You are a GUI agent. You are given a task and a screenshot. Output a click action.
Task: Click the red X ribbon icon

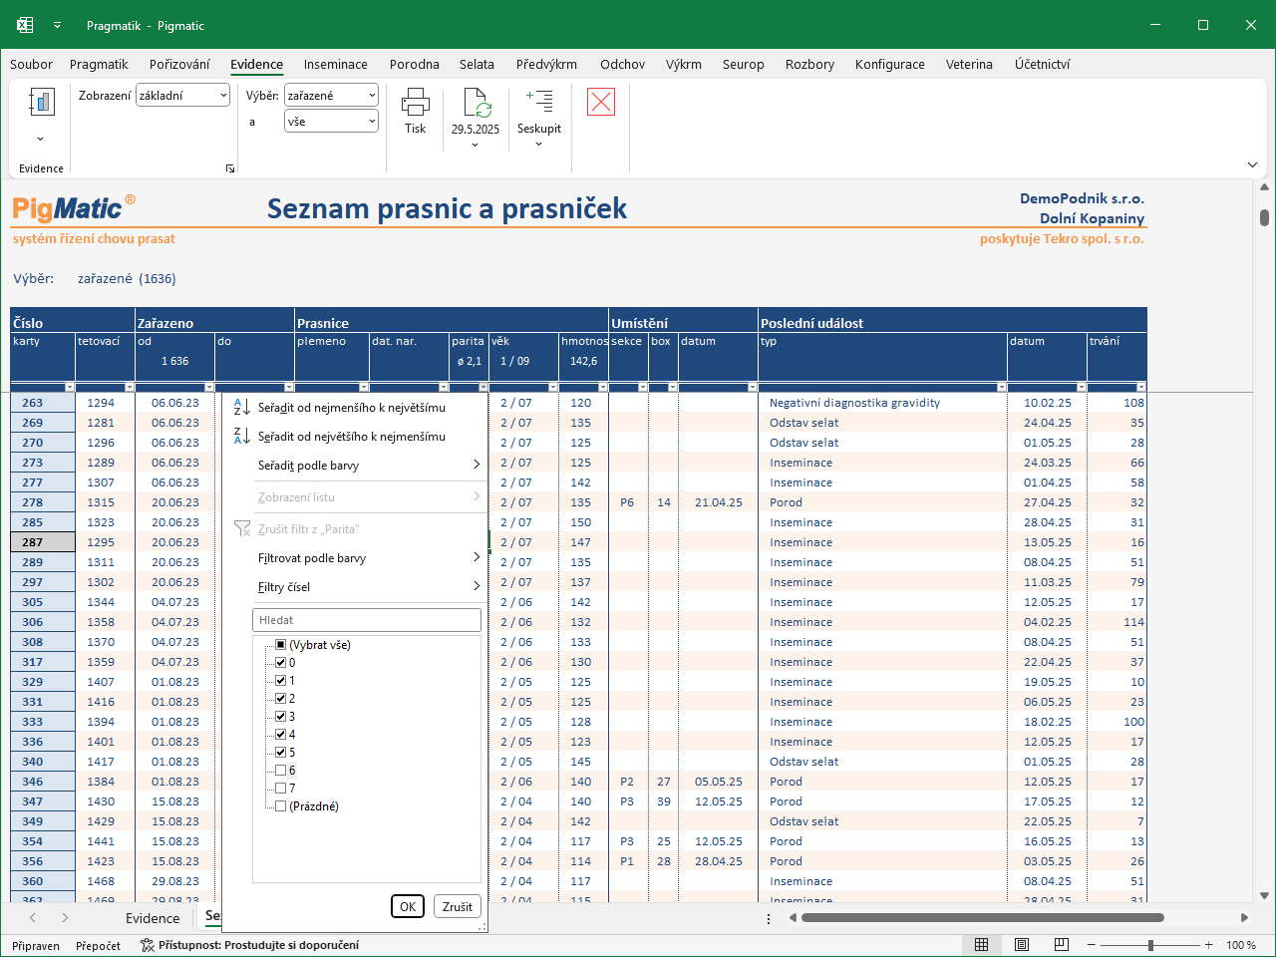[x=601, y=102]
